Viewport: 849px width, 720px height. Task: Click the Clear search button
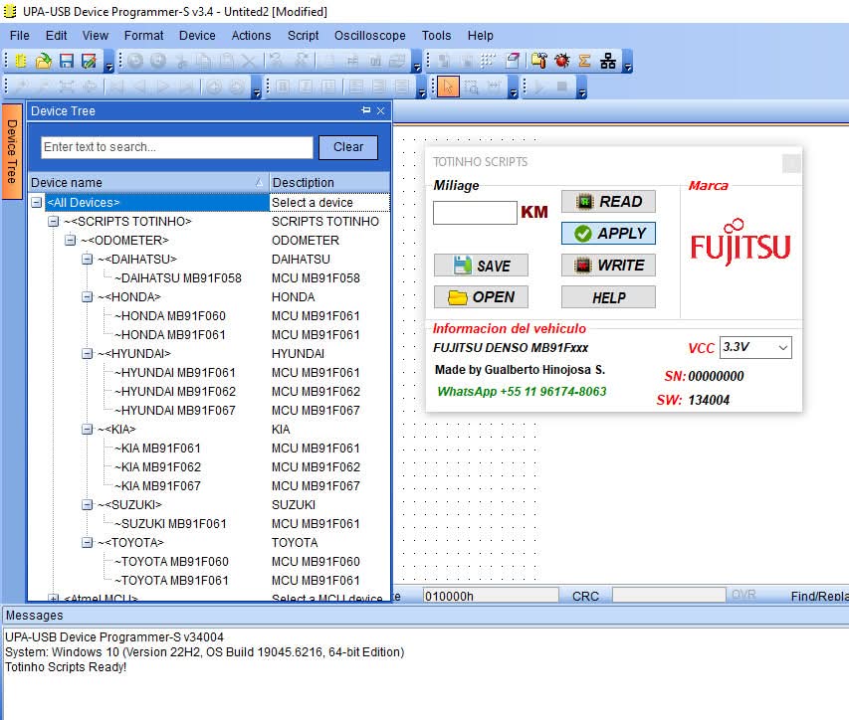point(347,147)
